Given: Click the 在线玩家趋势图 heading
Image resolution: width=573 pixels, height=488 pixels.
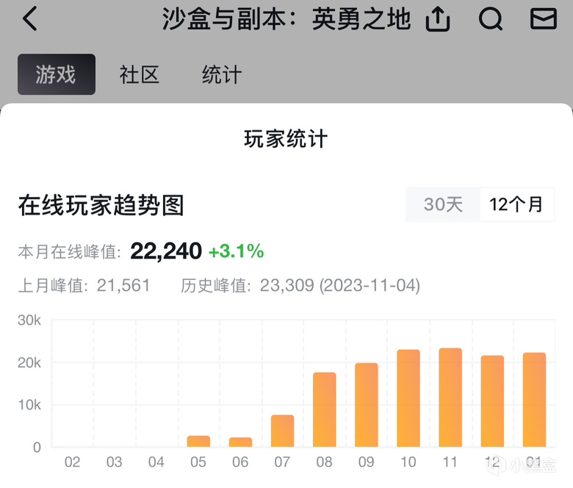Looking at the screenshot, I should pos(101,205).
